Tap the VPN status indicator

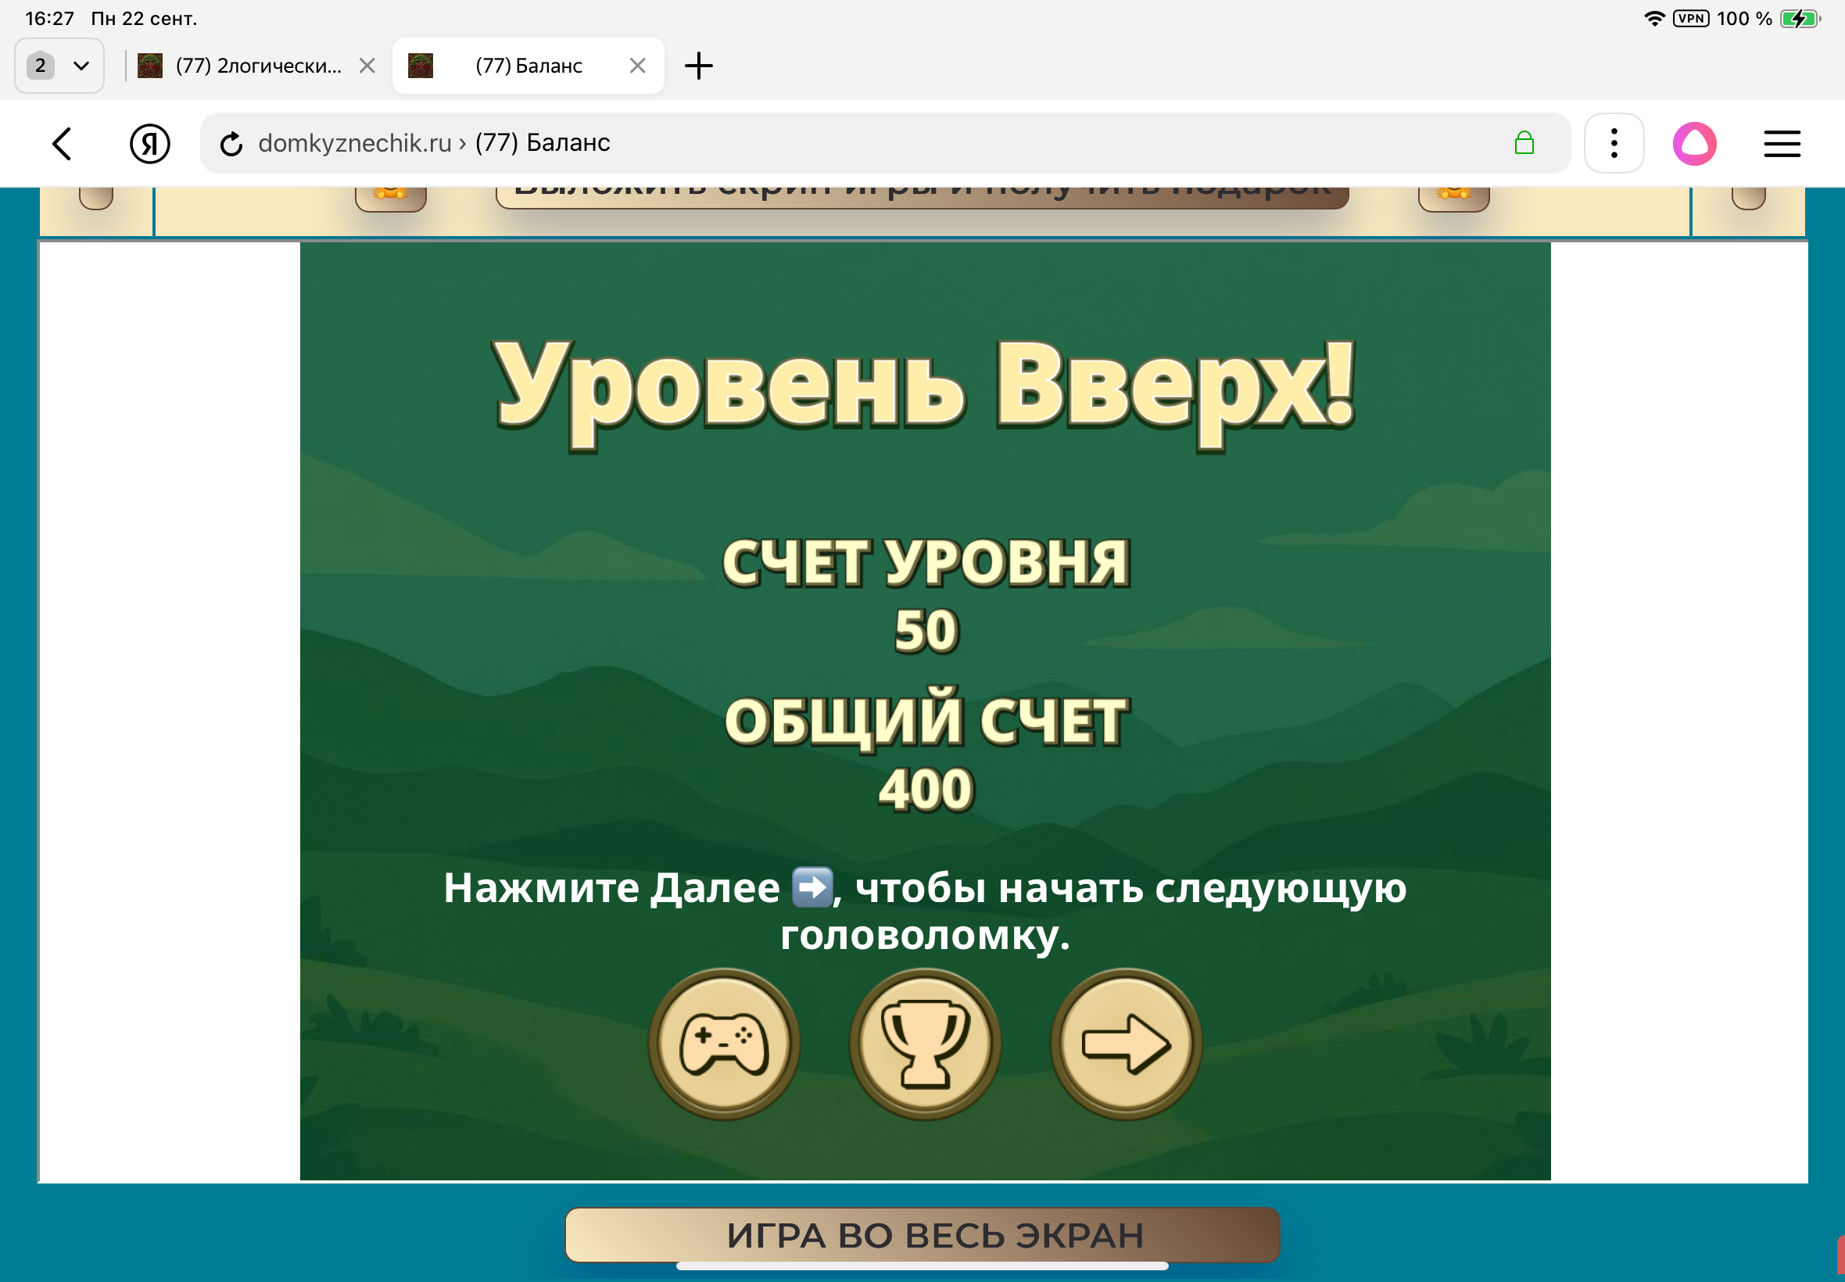pos(1690,19)
